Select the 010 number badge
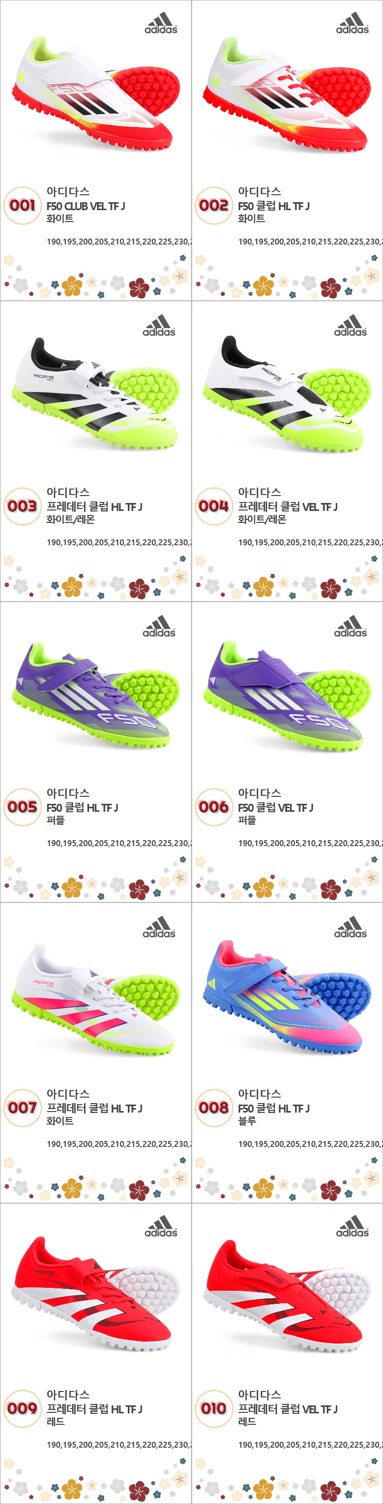 pyautogui.click(x=213, y=1408)
